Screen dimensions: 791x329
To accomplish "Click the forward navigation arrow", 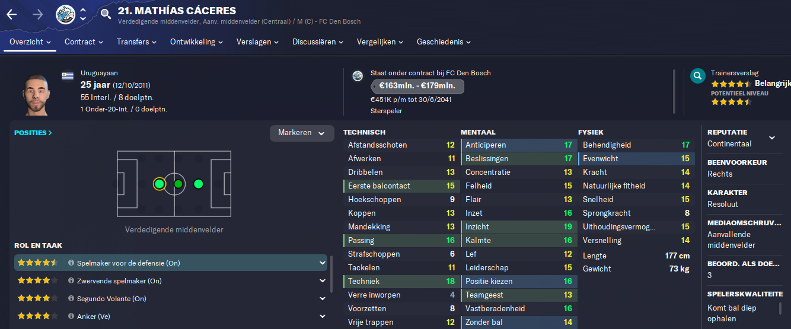I will [38, 14].
